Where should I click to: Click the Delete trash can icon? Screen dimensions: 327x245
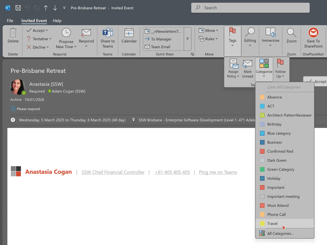(13, 33)
